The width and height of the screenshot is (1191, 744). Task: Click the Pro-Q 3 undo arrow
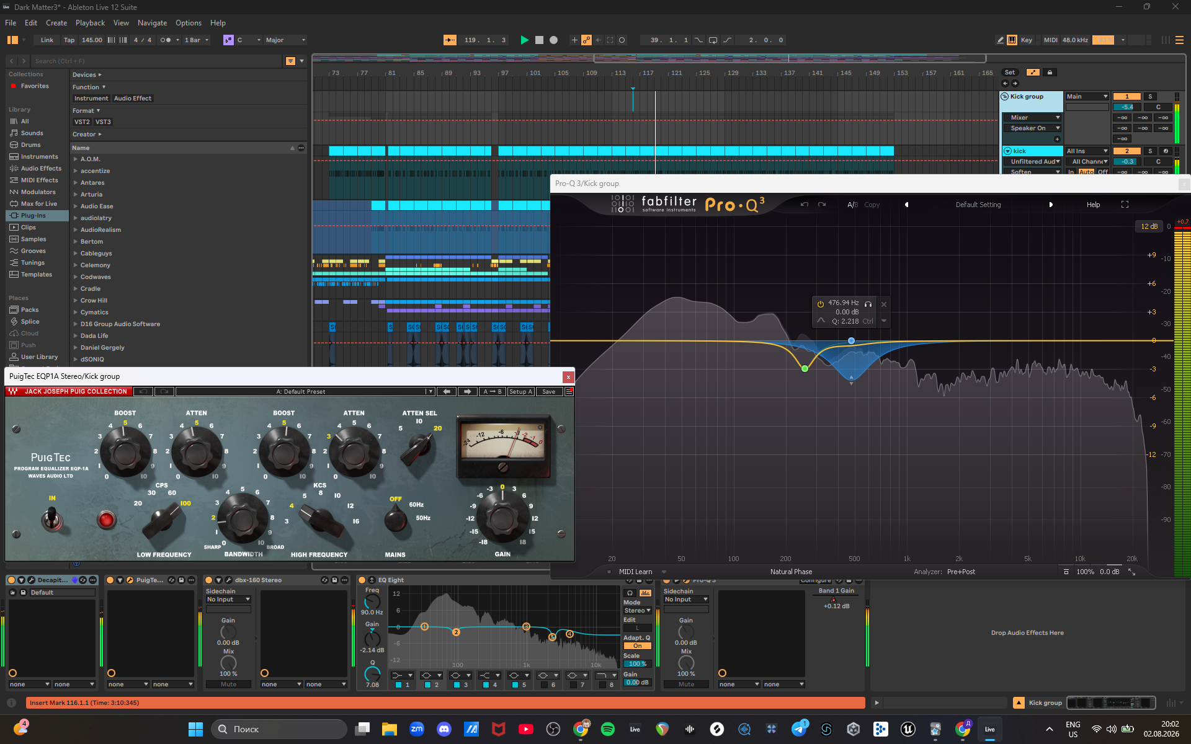coord(805,205)
